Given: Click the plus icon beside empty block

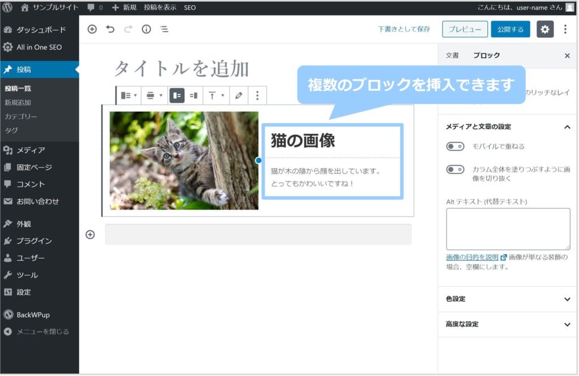Looking at the screenshot, I should click(x=90, y=234).
